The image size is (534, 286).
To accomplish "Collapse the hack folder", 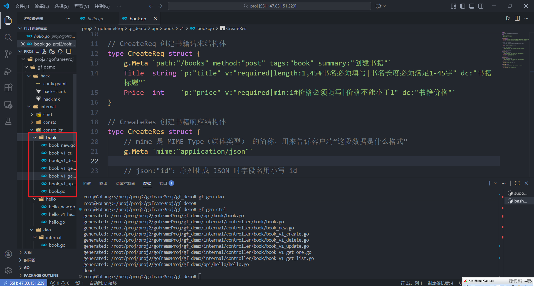I will 29,76.
